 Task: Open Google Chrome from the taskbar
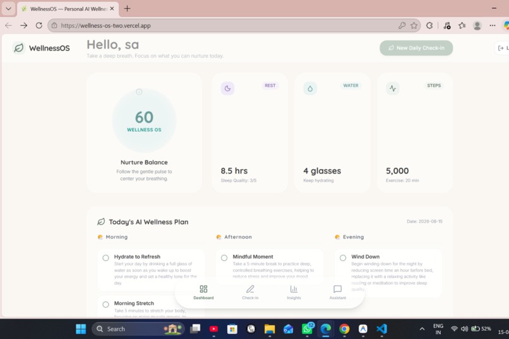[x=344, y=329]
